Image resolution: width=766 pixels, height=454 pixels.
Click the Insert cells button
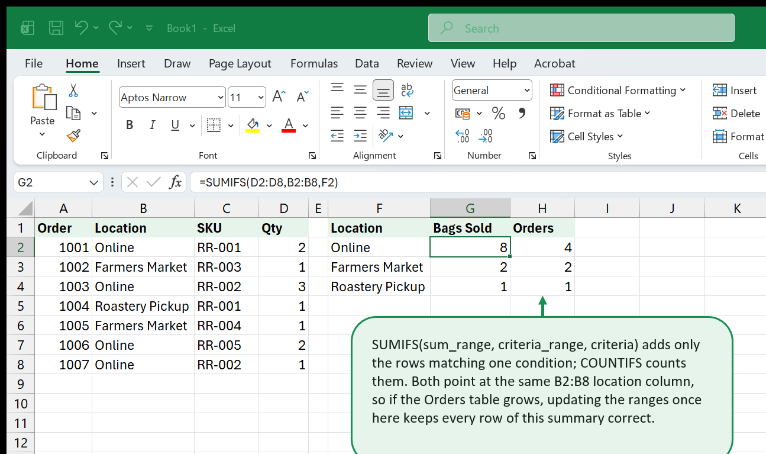click(734, 90)
